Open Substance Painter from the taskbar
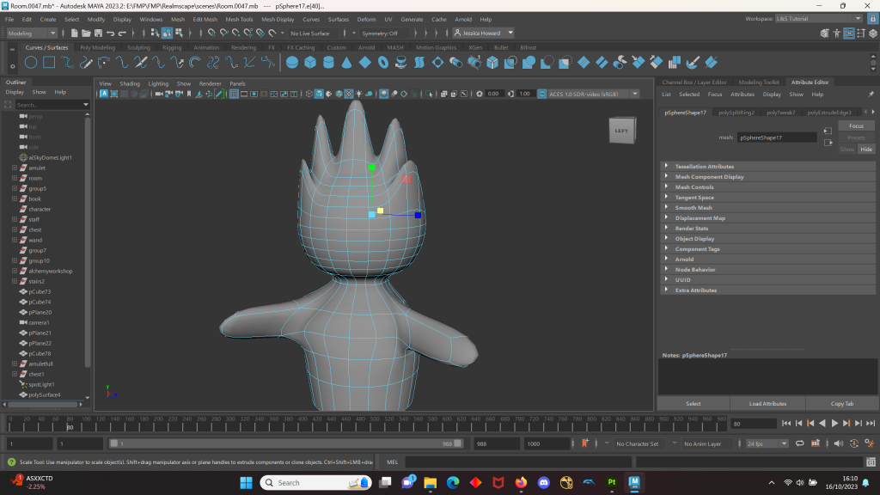This screenshot has height=495, width=880. (612, 483)
